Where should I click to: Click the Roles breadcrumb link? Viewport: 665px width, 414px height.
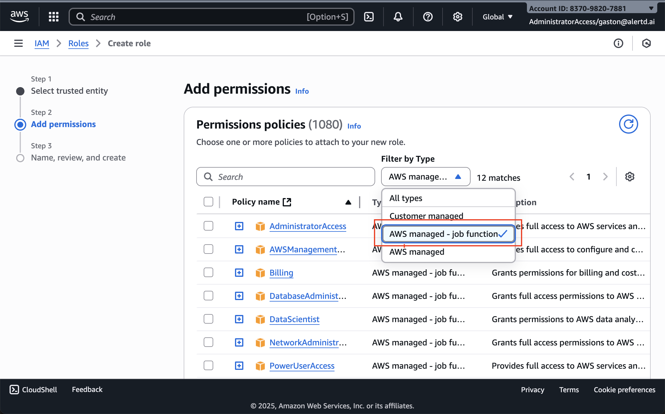[x=78, y=43]
